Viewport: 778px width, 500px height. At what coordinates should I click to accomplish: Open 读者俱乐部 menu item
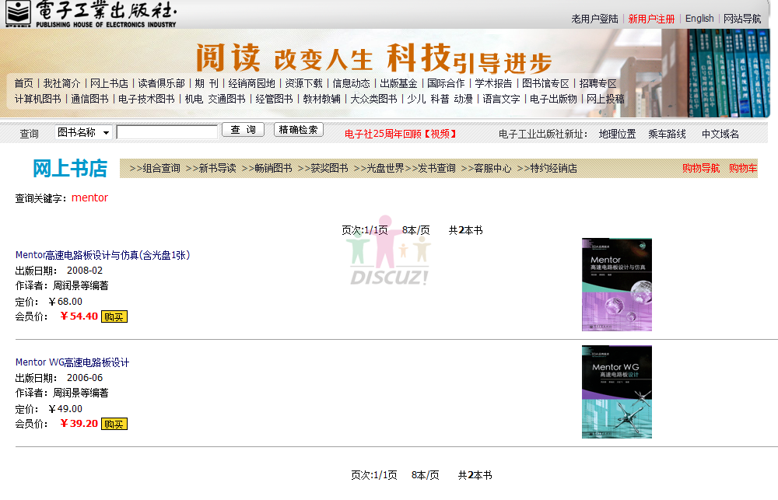(x=161, y=83)
